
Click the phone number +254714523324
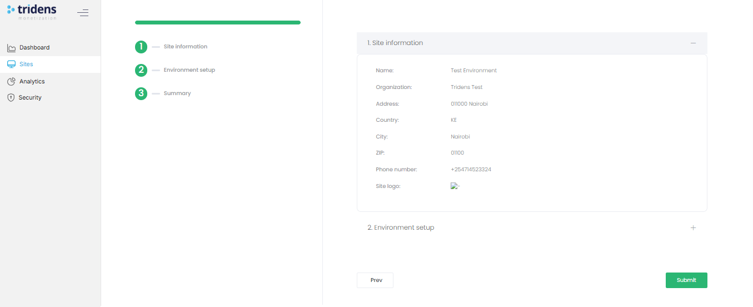(x=471, y=170)
